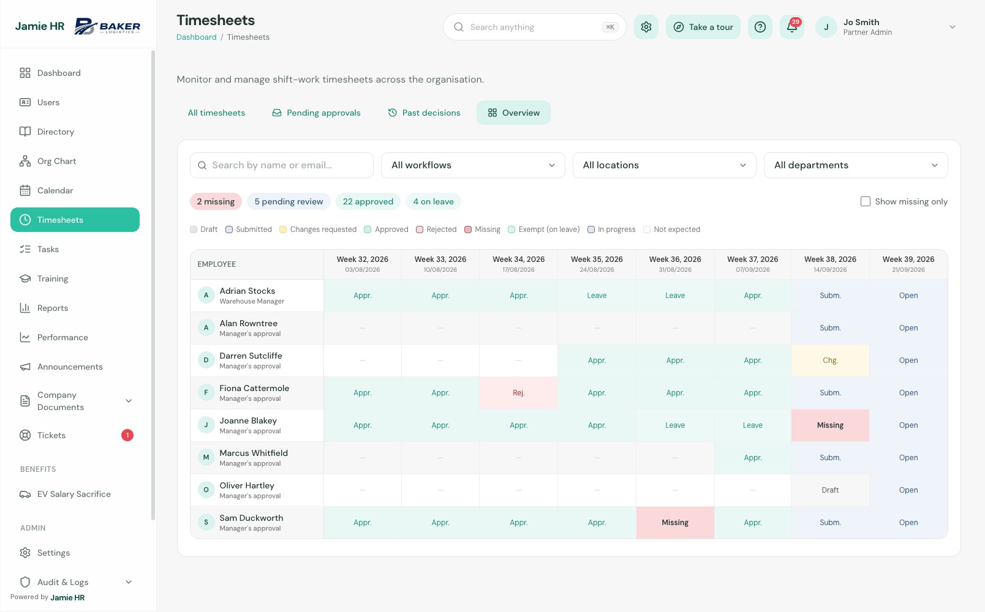Click the sidebar vertical scrollbar

pos(153,285)
